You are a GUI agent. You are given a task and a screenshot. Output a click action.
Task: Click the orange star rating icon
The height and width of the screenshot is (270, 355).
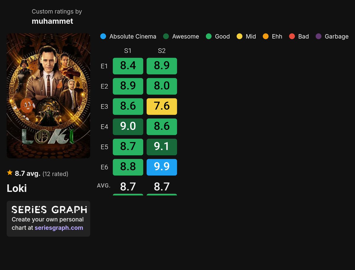pos(10,173)
